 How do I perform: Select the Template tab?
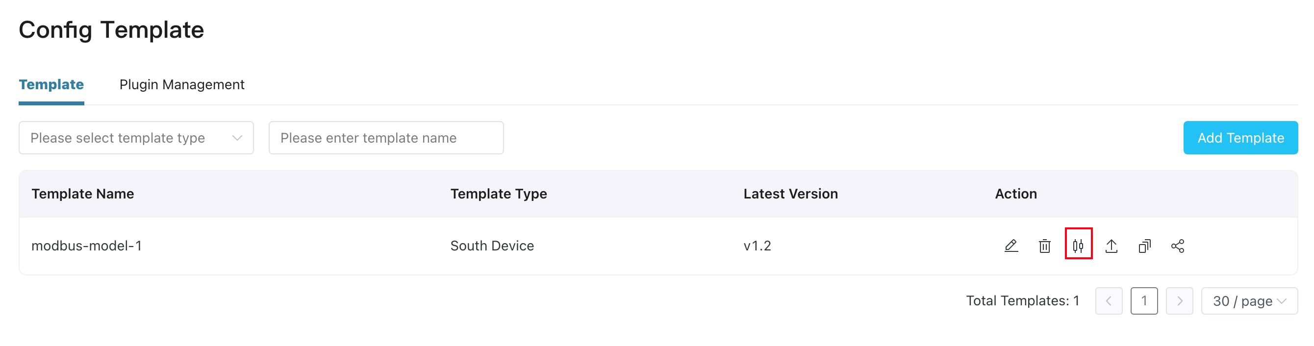coord(51,85)
